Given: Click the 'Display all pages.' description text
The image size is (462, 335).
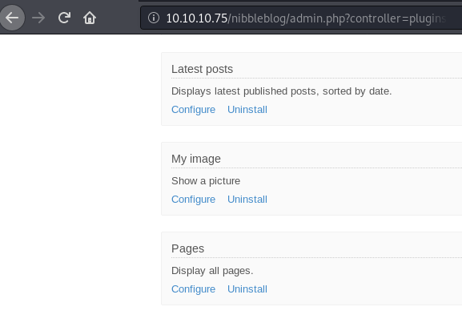Looking at the screenshot, I should [212, 271].
